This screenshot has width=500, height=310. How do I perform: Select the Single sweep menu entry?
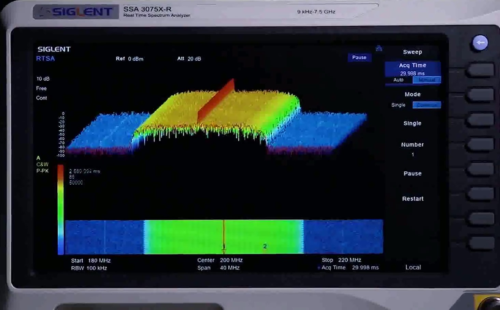(x=412, y=123)
